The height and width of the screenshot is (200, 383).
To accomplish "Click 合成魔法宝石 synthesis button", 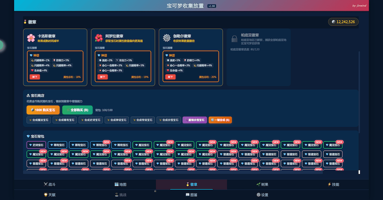I will [39, 120].
